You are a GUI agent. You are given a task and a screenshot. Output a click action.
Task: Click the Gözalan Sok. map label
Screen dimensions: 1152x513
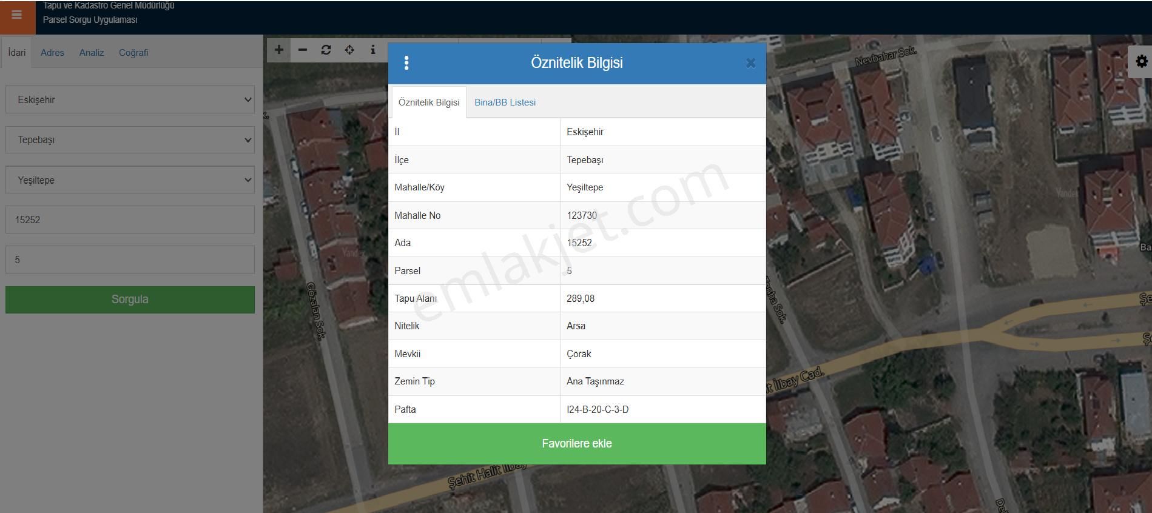point(317,310)
